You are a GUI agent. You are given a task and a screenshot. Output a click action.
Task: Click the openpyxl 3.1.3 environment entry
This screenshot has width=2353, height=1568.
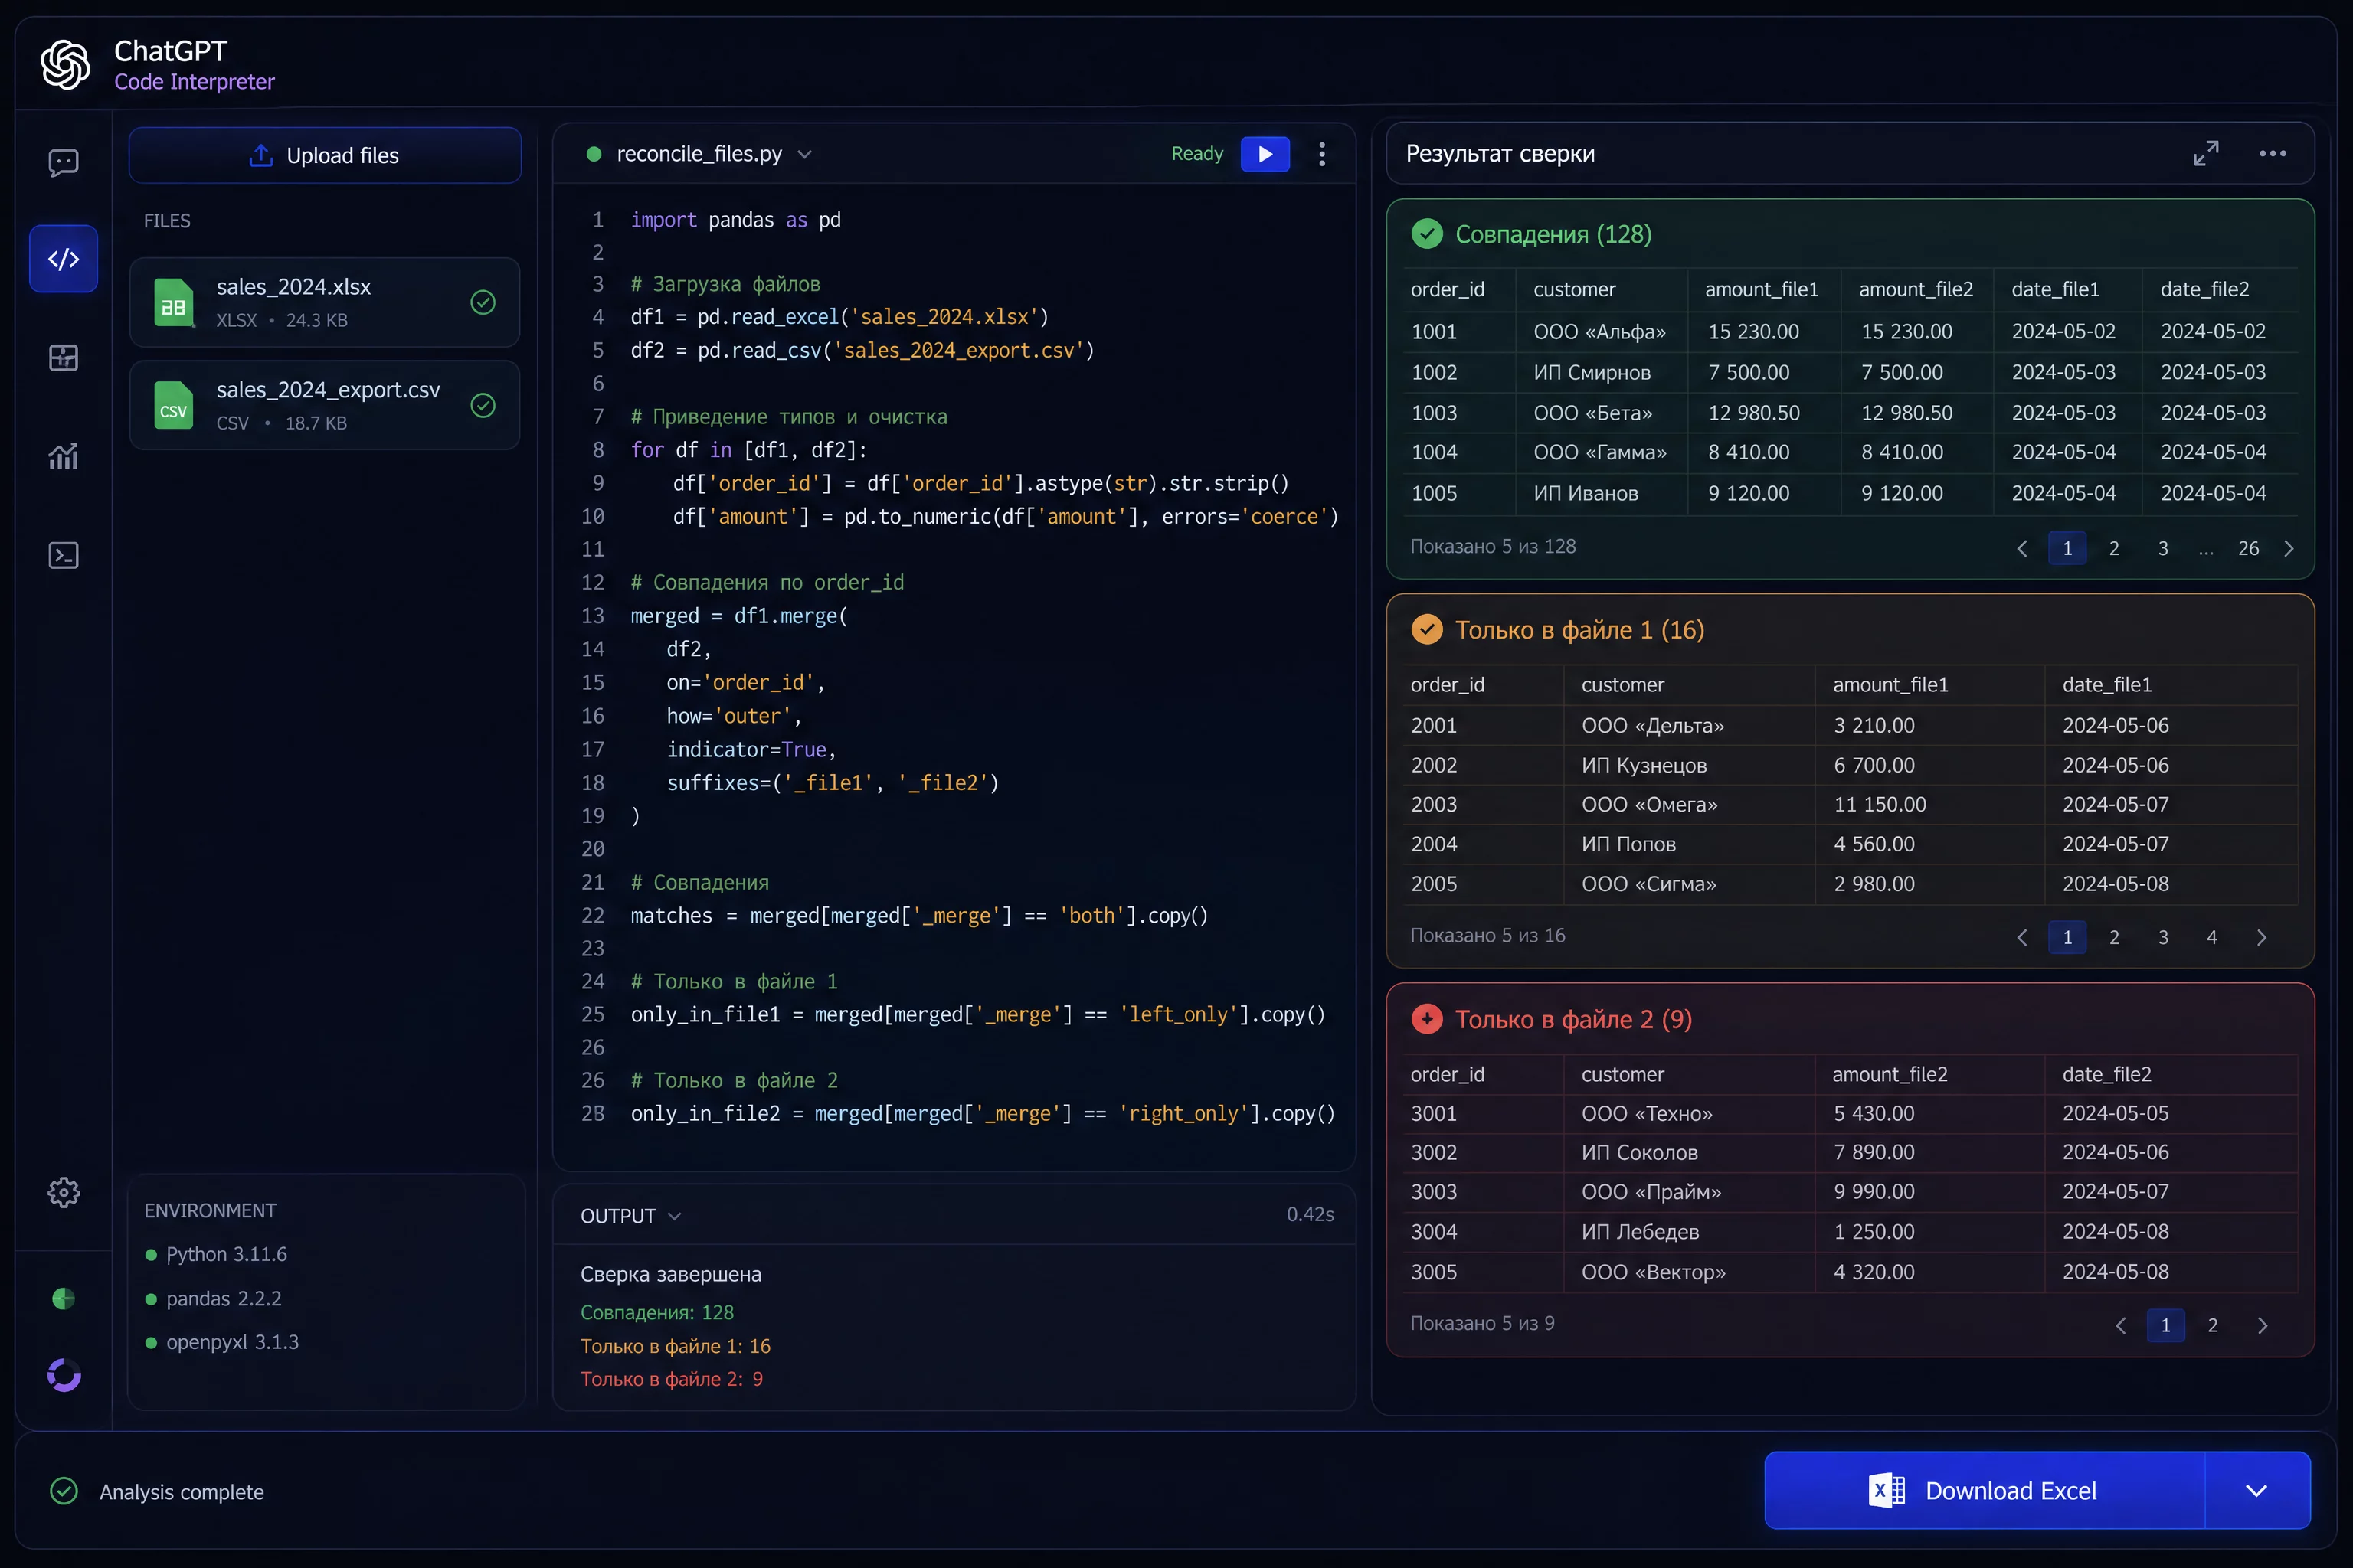pyautogui.click(x=222, y=1342)
